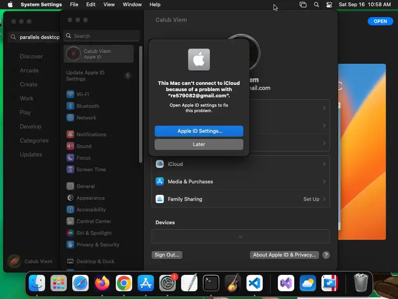398x299 pixels.
Task: Launch Google Chrome from the Dock
Action: point(124,283)
